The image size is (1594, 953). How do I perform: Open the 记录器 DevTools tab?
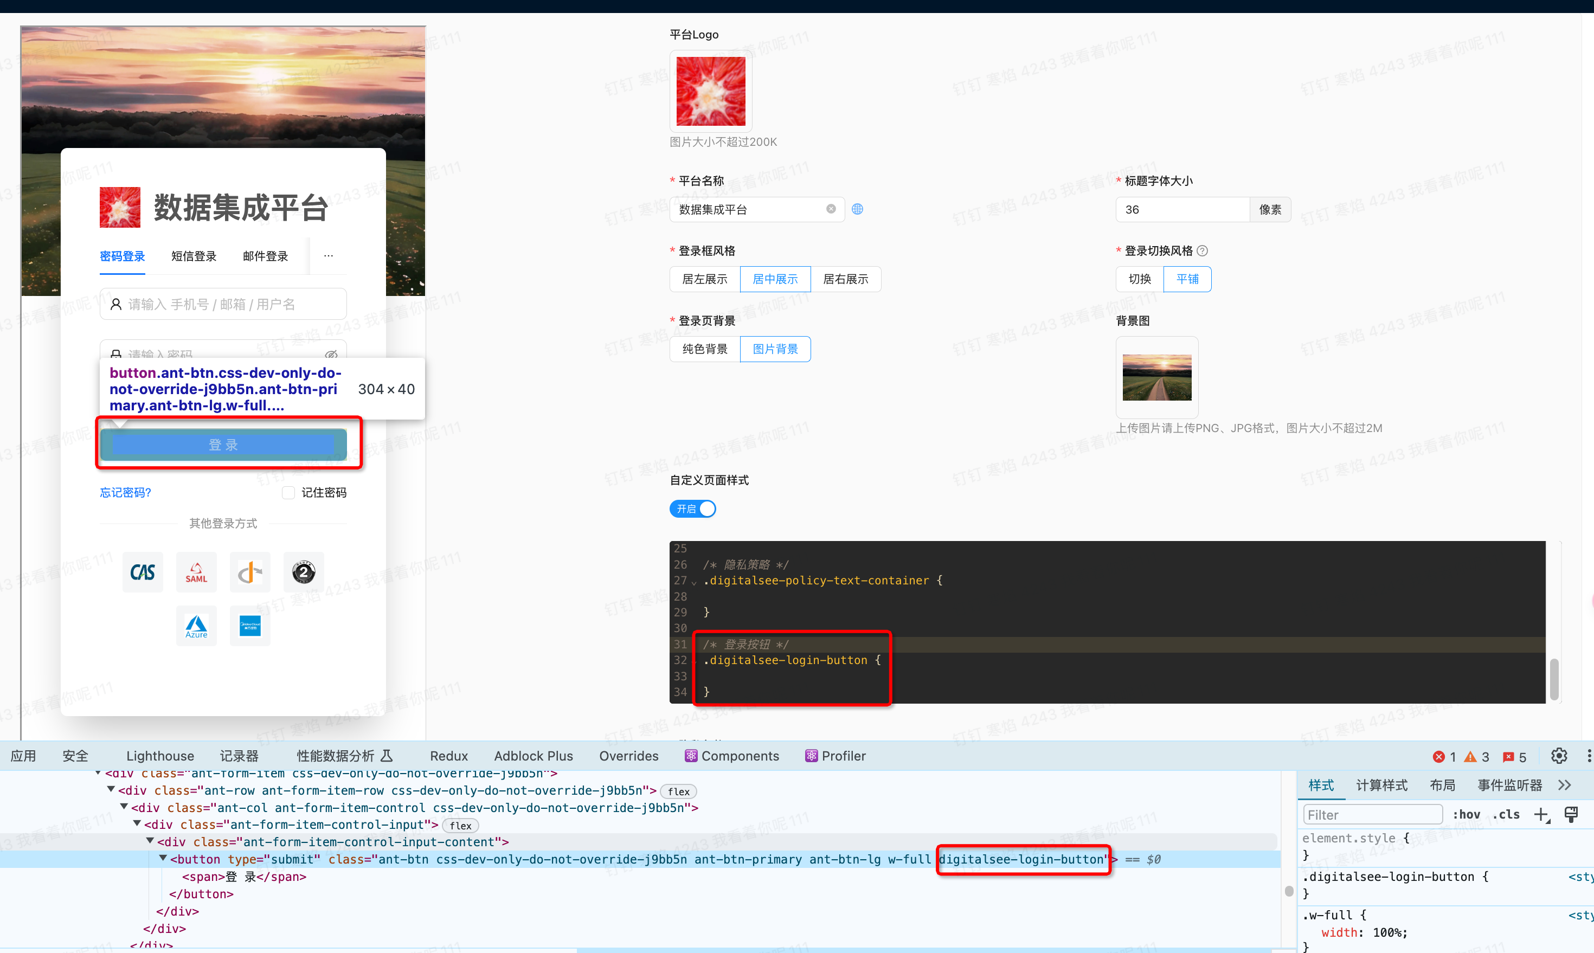(x=240, y=756)
